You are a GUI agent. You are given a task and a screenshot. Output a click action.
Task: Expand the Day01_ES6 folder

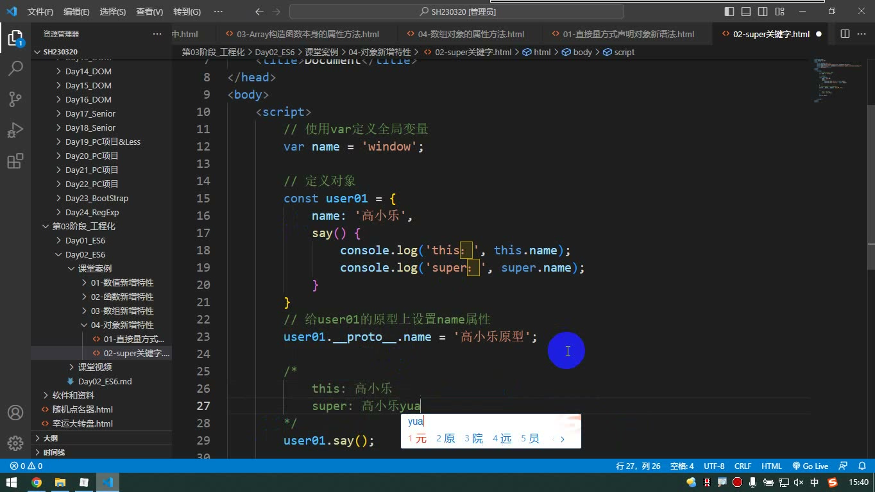point(85,240)
